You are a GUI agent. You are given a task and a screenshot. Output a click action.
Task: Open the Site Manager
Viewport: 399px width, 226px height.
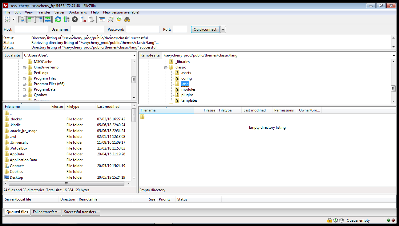click(7, 19)
